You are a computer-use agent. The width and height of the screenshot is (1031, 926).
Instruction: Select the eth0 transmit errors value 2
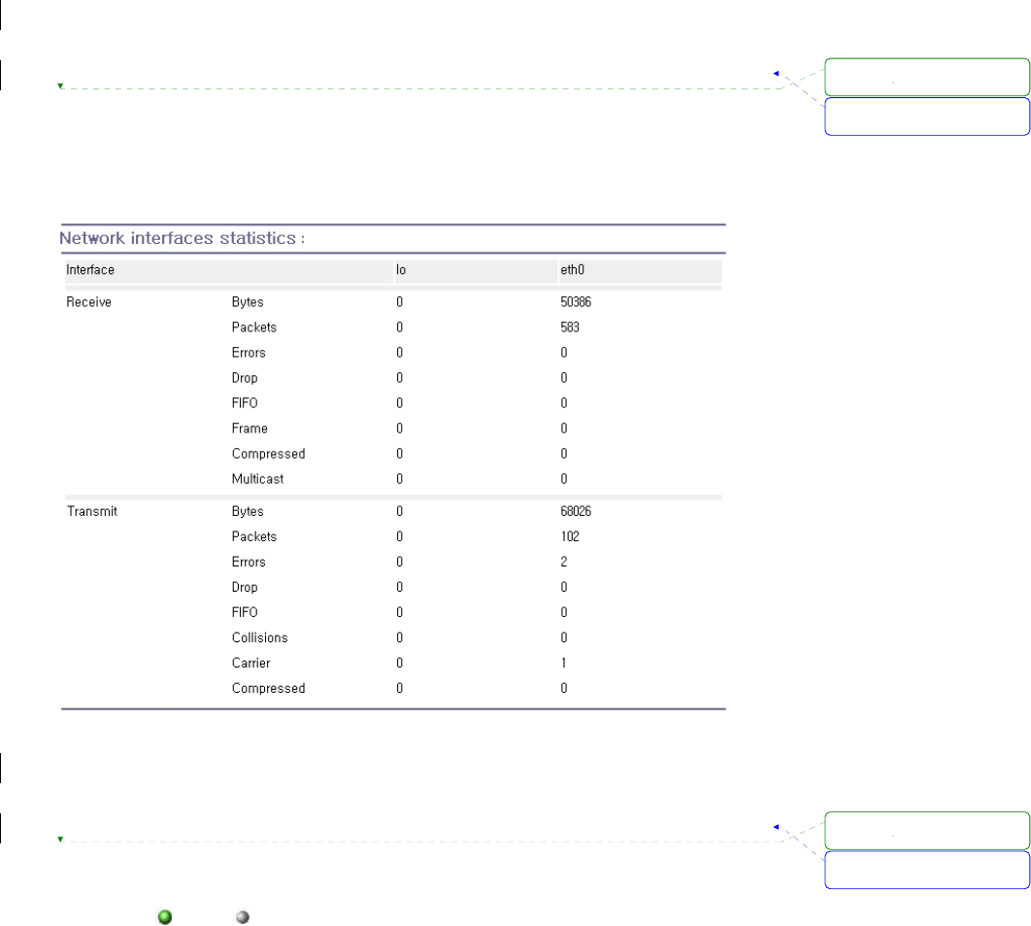click(x=564, y=562)
